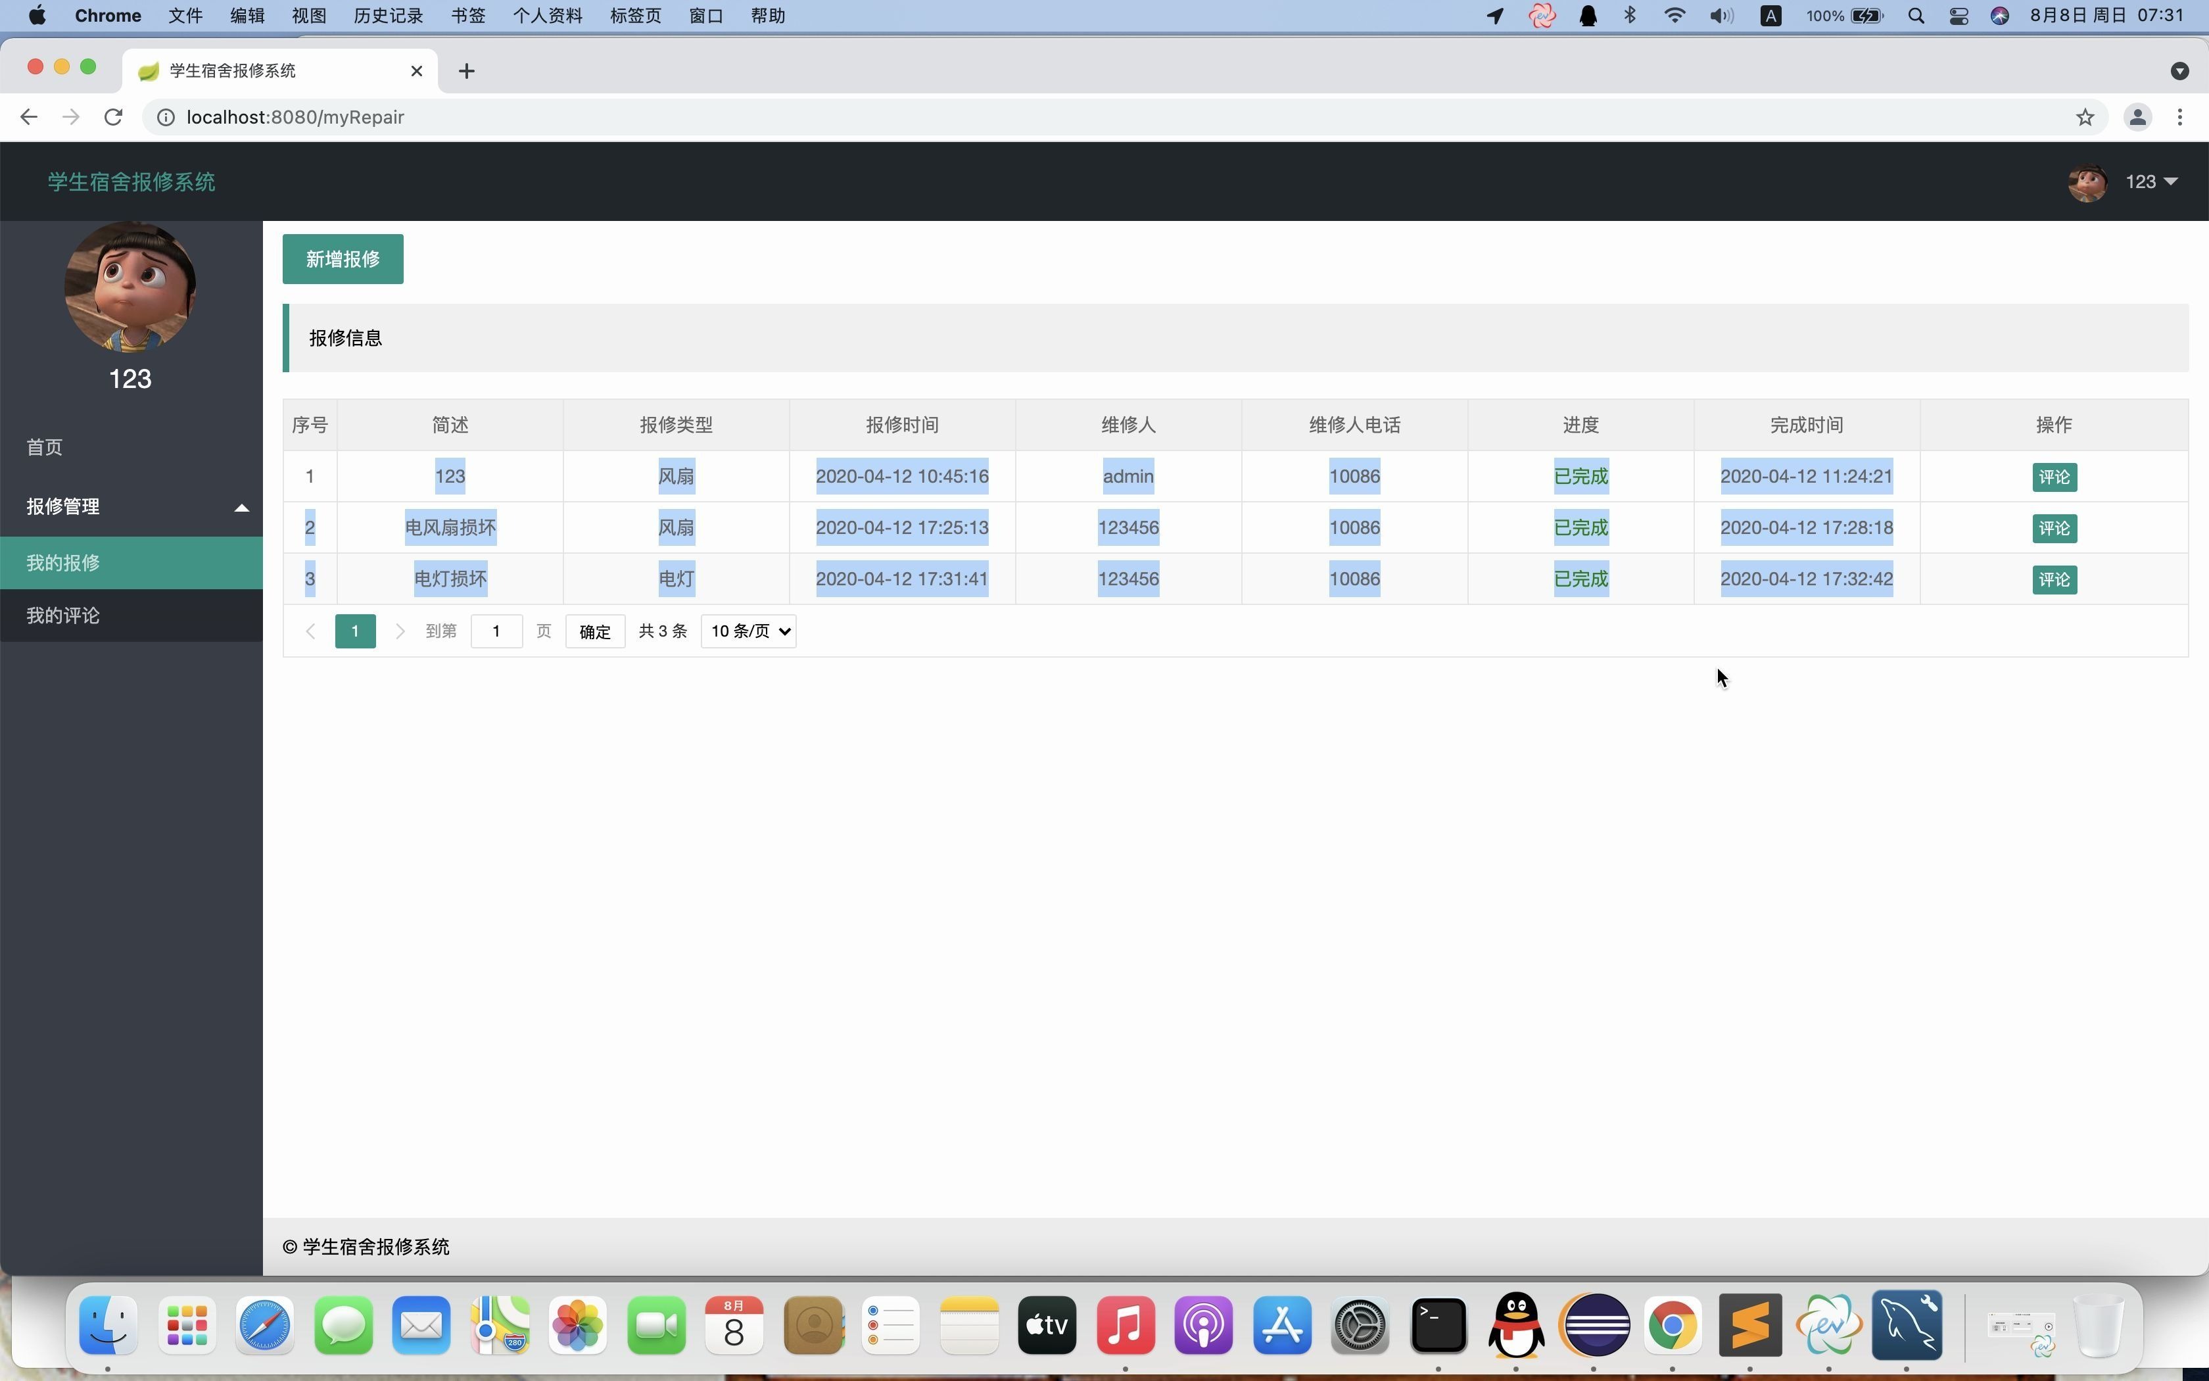Screen dimensions: 2209x1381
Task: Click the browser refresh icon
Action: 113,116
